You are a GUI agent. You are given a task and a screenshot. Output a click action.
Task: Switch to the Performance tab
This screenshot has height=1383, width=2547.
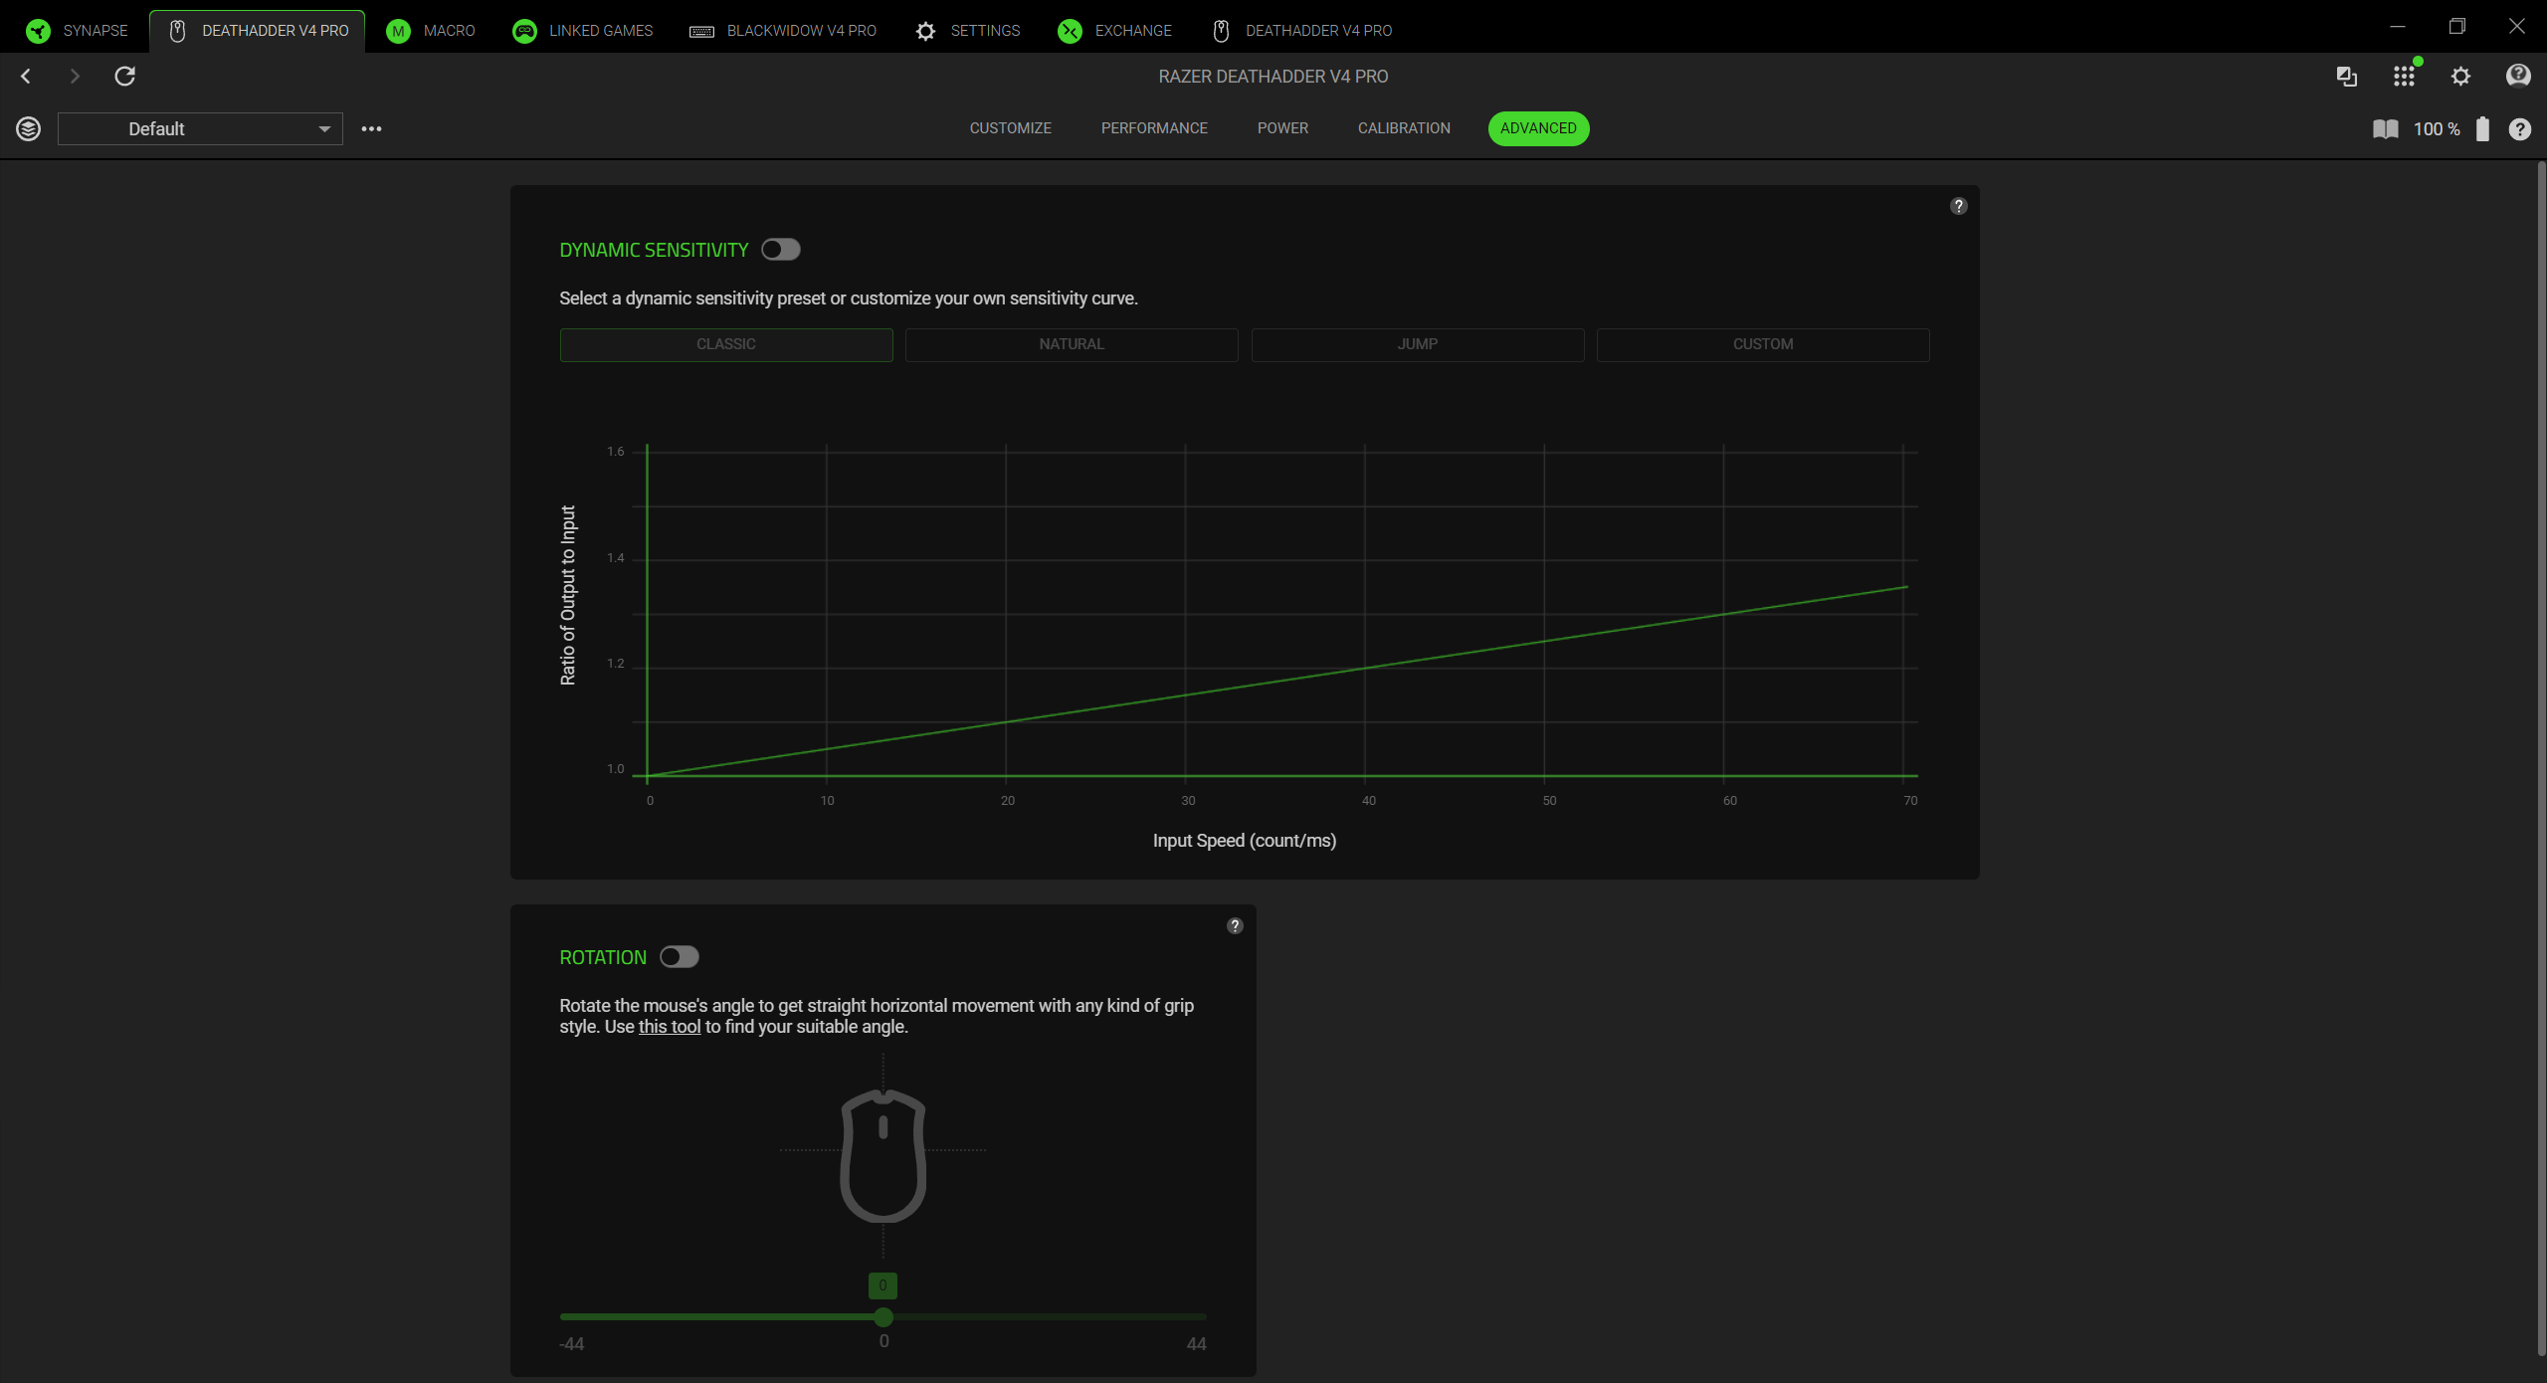(x=1153, y=128)
